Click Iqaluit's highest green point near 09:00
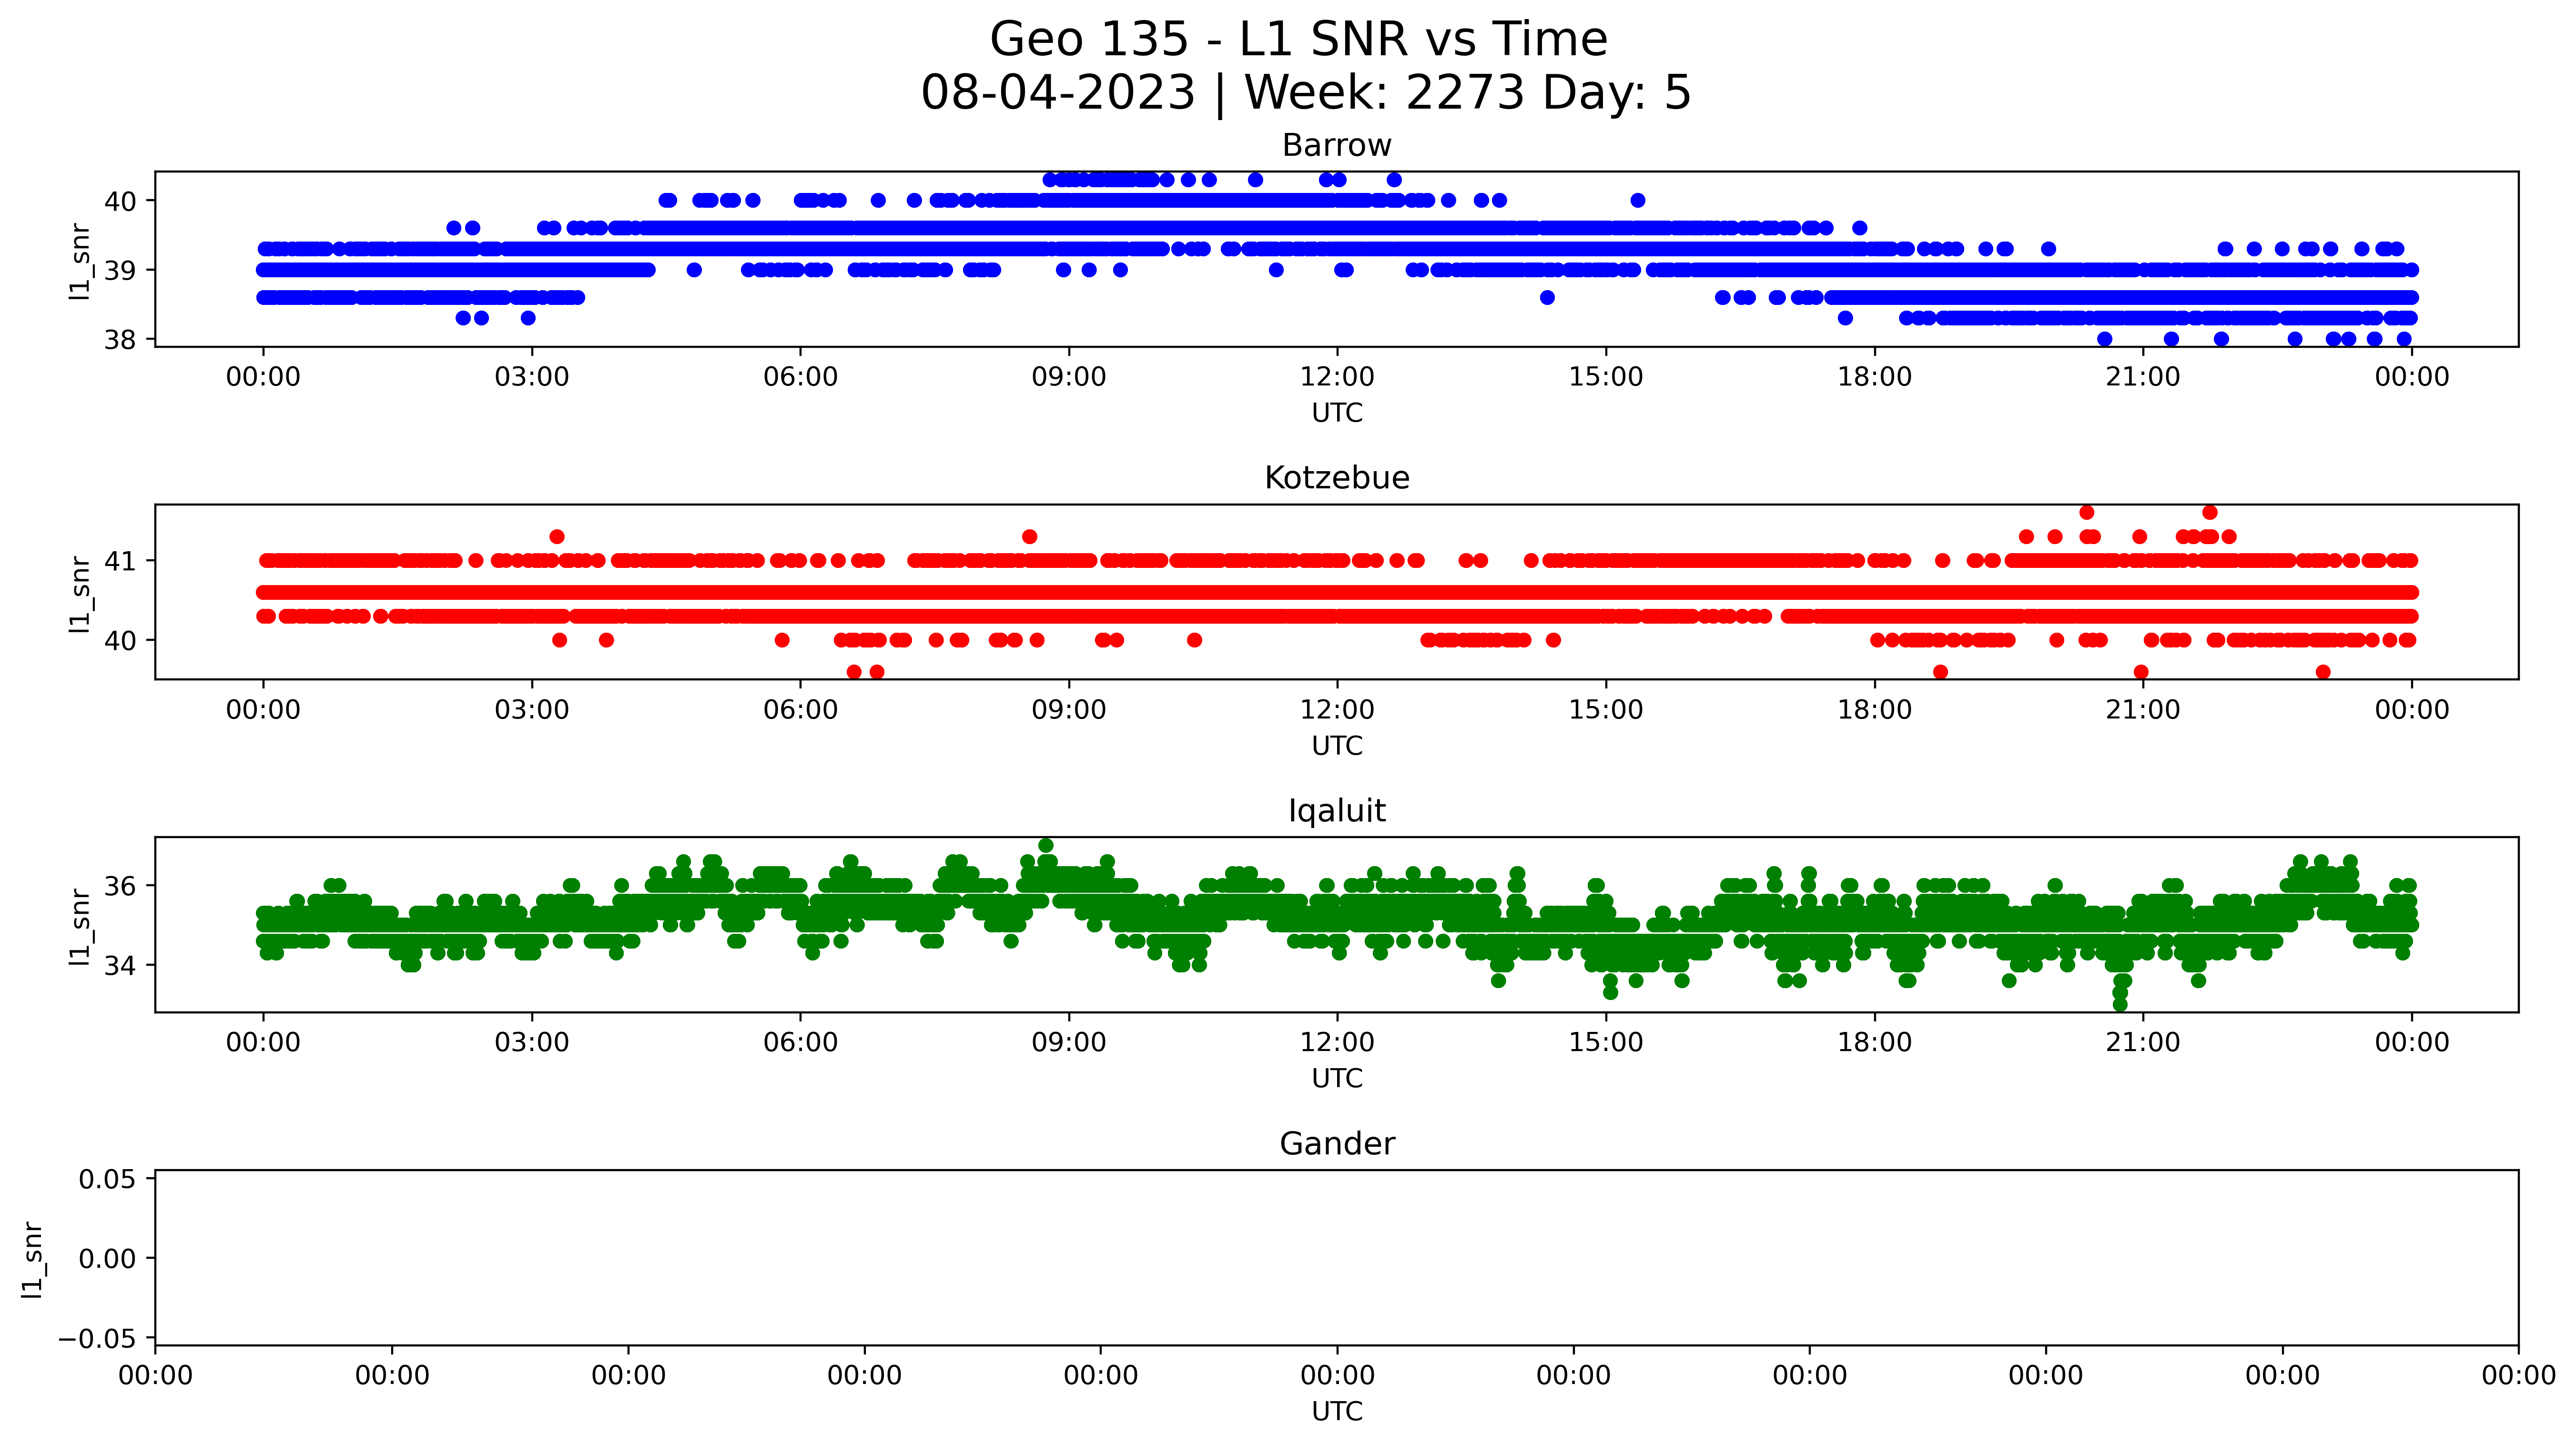The image size is (2576, 1445). click(x=1046, y=845)
